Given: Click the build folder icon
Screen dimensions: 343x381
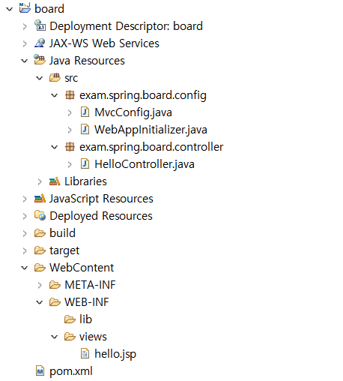Looking at the screenshot, I should pyautogui.click(x=40, y=233).
